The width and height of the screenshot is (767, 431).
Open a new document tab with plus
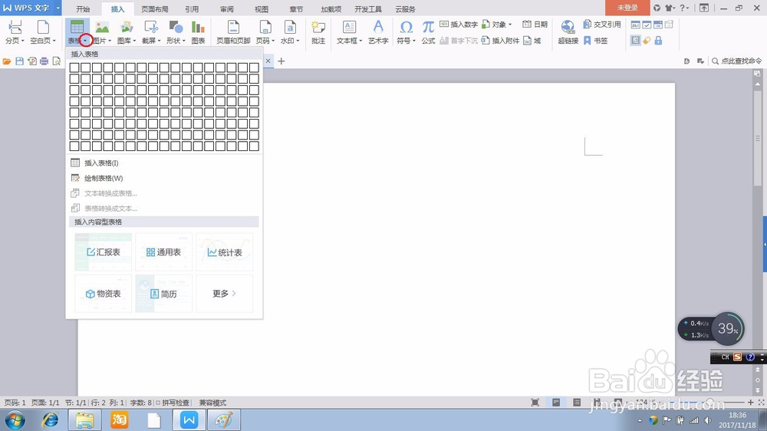click(x=281, y=61)
